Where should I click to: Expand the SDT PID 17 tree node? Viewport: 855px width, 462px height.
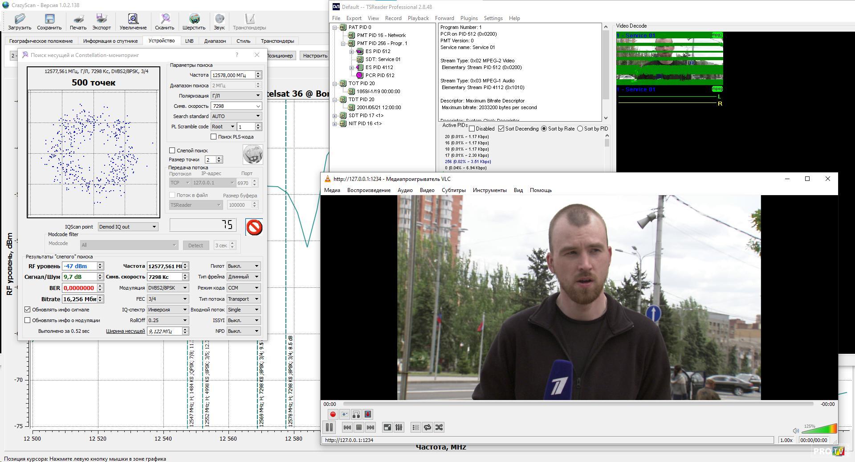335,116
